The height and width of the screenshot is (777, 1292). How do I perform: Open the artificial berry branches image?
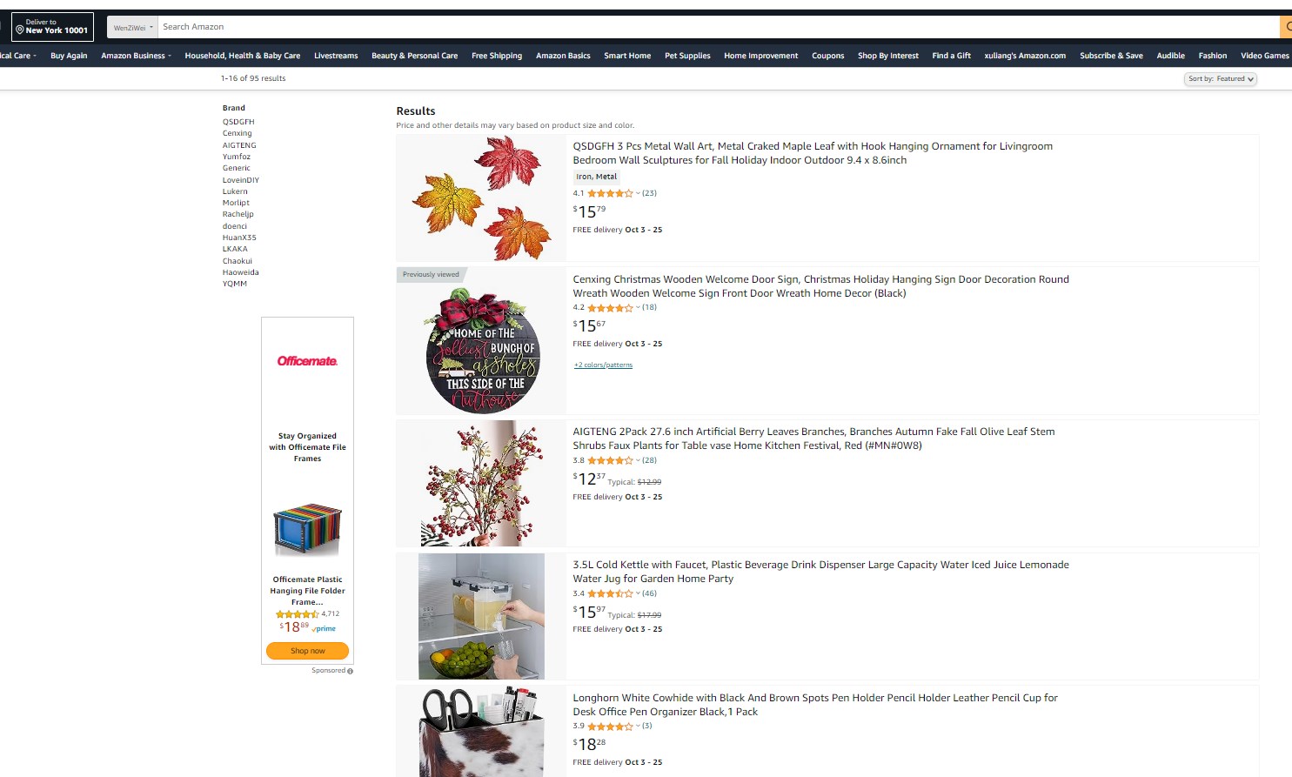[481, 484]
